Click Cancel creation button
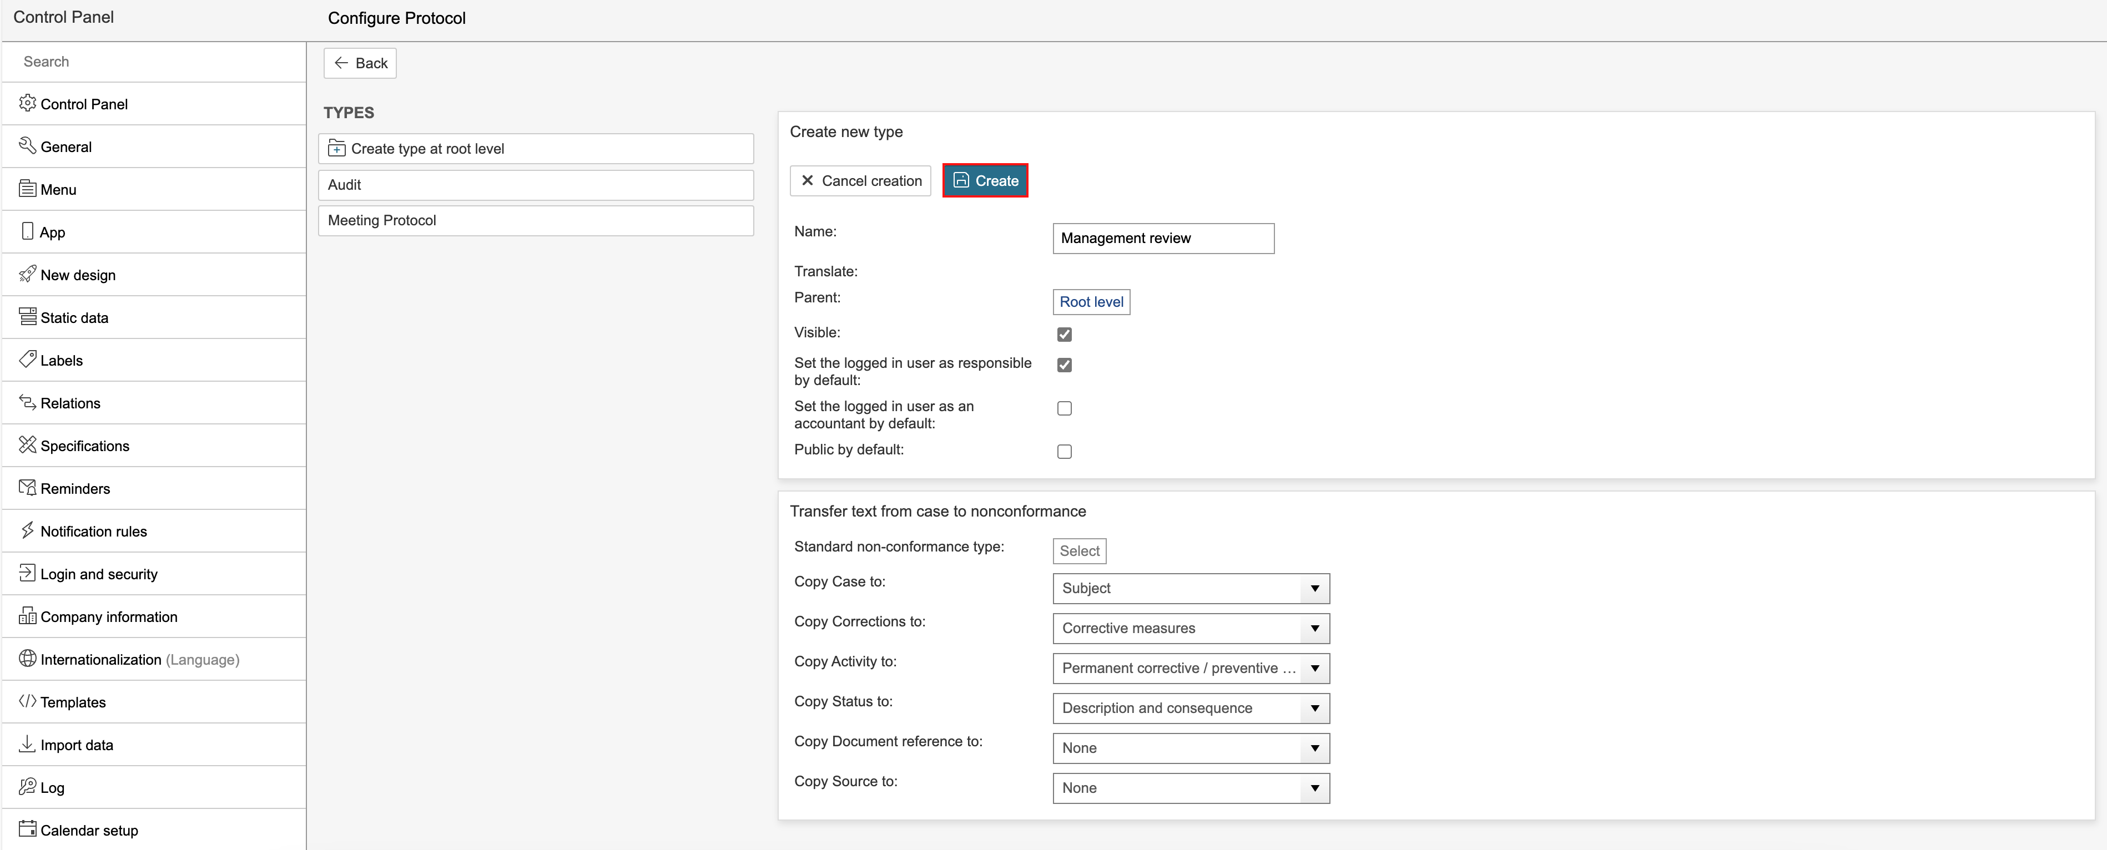The image size is (2107, 850). coord(860,181)
